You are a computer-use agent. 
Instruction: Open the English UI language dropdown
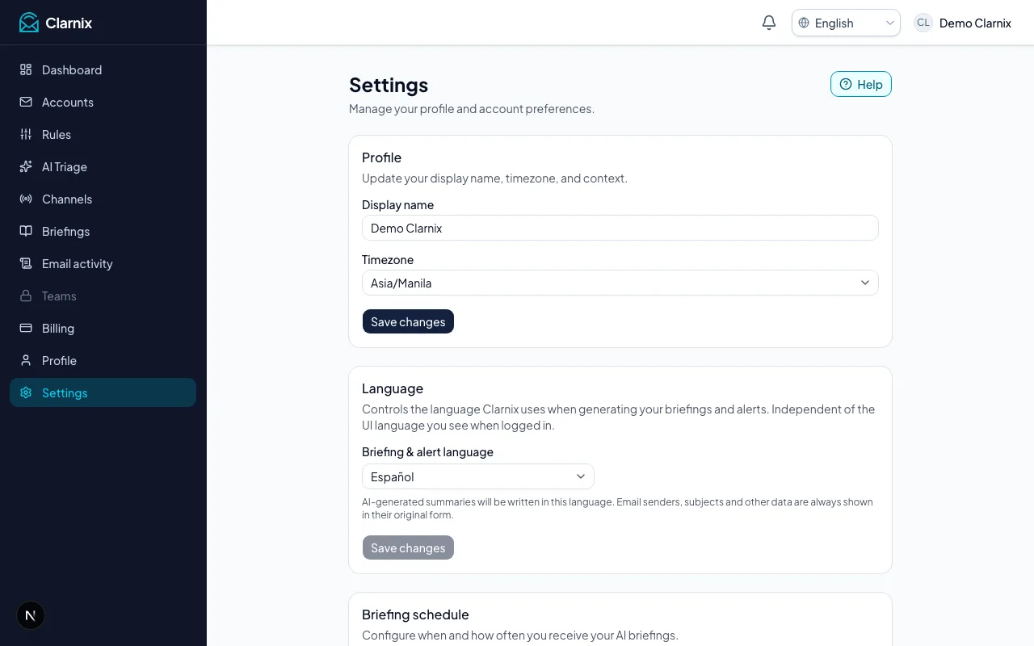tap(846, 23)
